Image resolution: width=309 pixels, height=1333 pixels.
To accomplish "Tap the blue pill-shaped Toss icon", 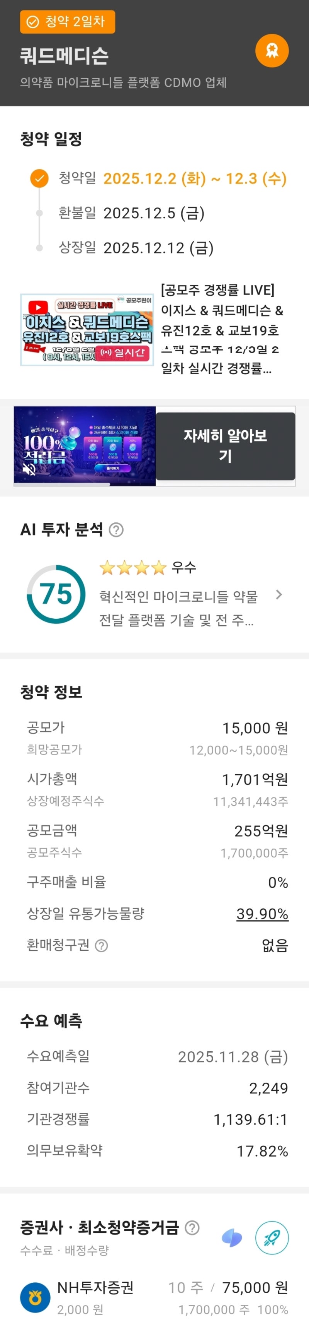I will pos(232,1238).
